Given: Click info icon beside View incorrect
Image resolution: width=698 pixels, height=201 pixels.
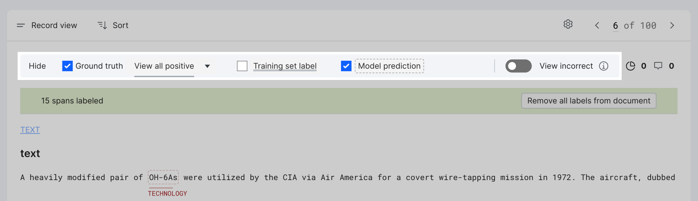Looking at the screenshot, I should tap(604, 66).
